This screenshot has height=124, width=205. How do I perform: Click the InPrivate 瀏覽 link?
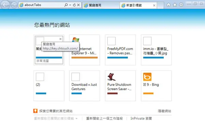pyautogui.click(x=141, y=119)
